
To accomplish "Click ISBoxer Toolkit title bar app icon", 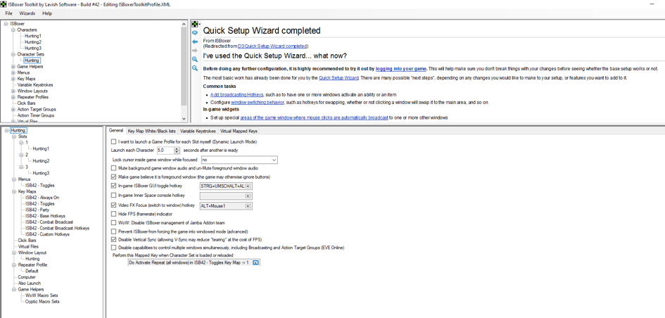I will pyautogui.click(x=4, y=4).
